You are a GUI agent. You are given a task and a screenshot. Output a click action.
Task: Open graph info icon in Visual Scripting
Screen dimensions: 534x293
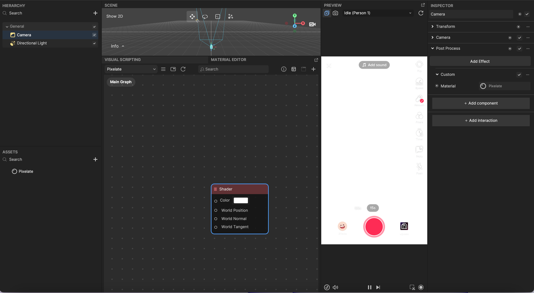284,69
